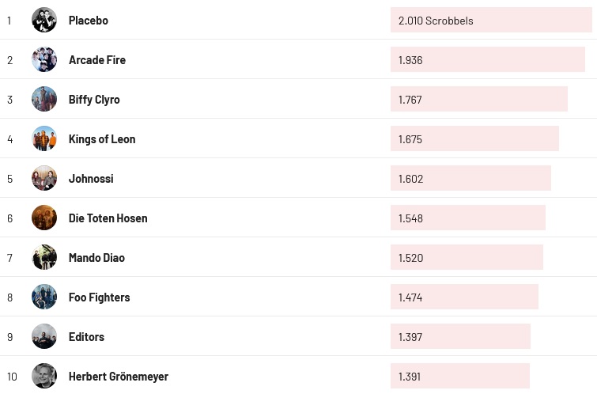Go to the Arcade Fire artist page
The image size is (597, 394).
coord(97,60)
